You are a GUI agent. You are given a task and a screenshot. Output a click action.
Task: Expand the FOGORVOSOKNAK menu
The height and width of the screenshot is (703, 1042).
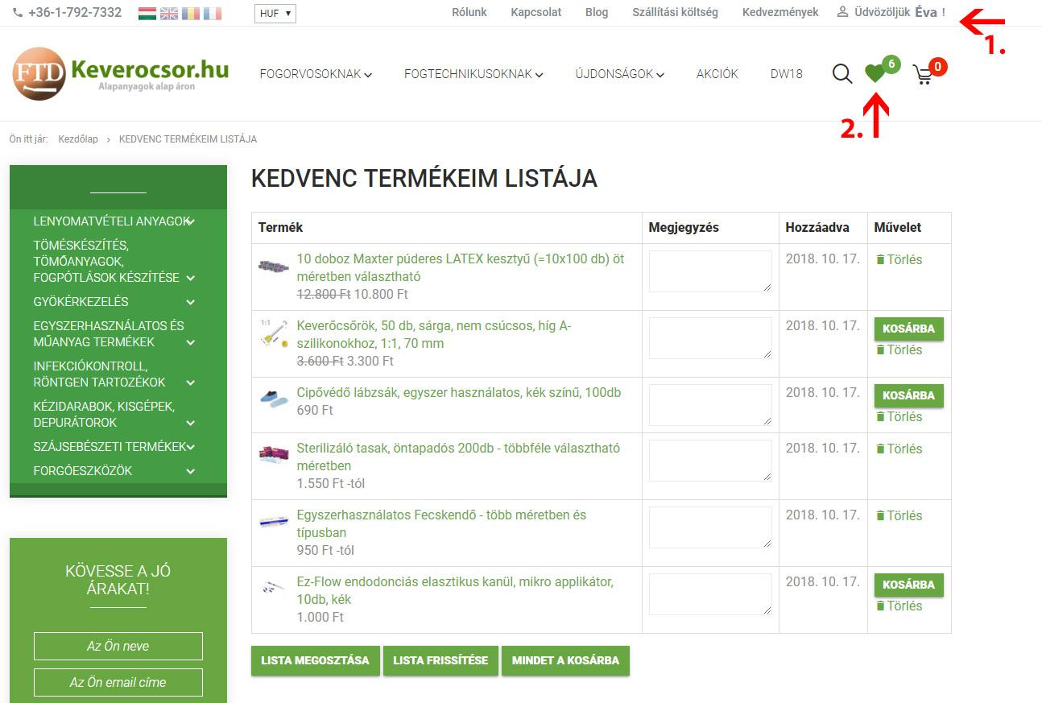coord(315,74)
